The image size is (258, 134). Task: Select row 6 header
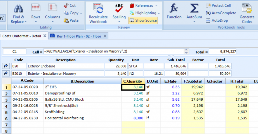(x=6, y=119)
